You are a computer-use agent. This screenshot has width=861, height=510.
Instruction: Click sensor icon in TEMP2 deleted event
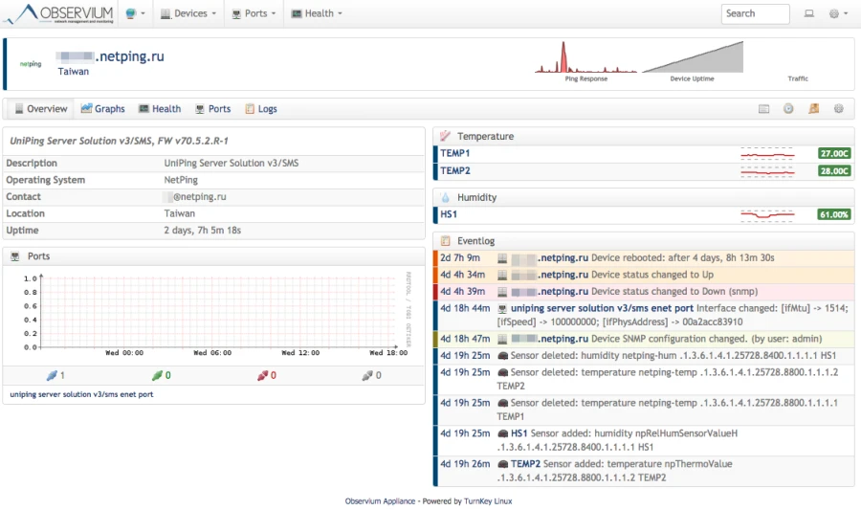coord(502,372)
